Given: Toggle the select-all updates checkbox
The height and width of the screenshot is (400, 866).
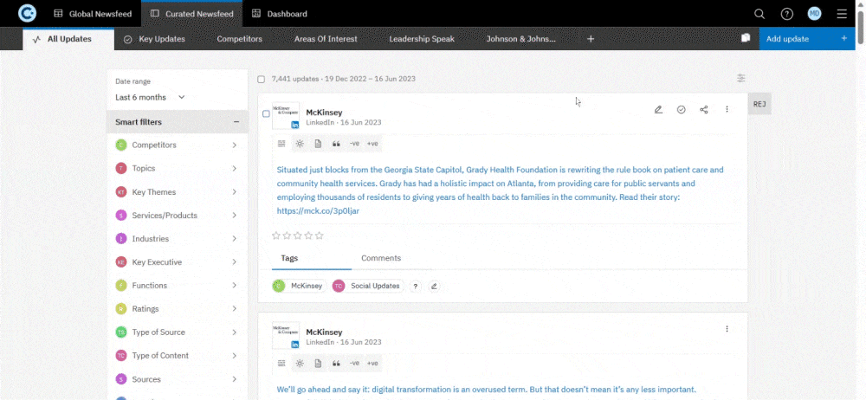Looking at the screenshot, I should tap(262, 79).
